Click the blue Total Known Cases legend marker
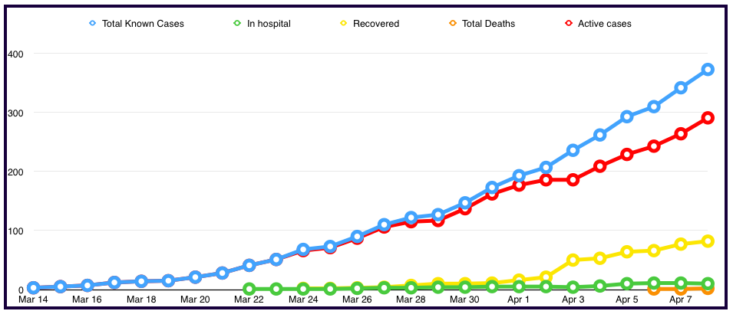The width and height of the screenshot is (733, 311). (93, 24)
